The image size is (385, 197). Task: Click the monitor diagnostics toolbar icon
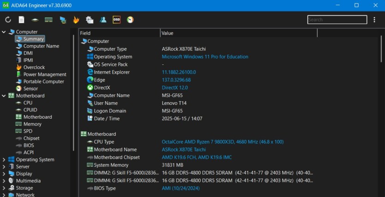click(x=63, y=20)
